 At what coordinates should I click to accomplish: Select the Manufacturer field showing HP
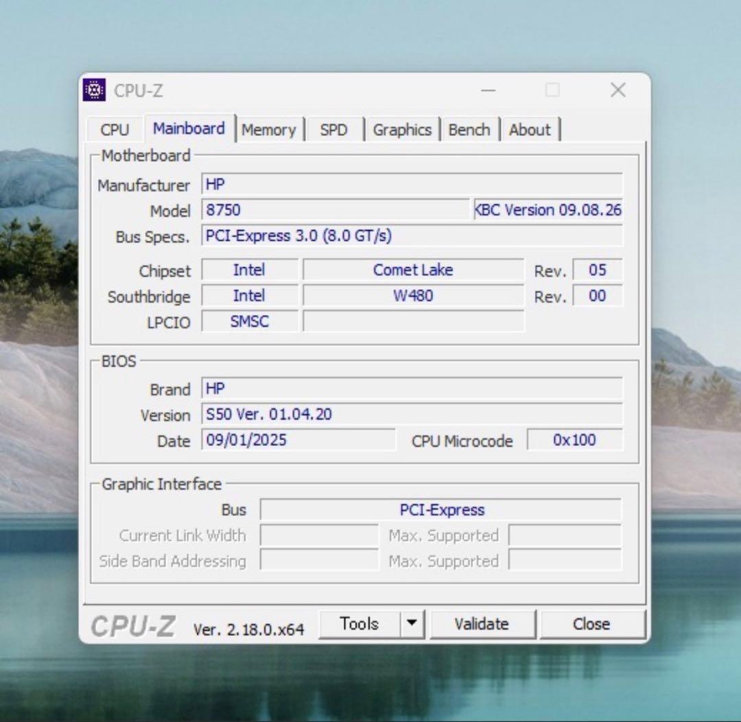(412, 184)
